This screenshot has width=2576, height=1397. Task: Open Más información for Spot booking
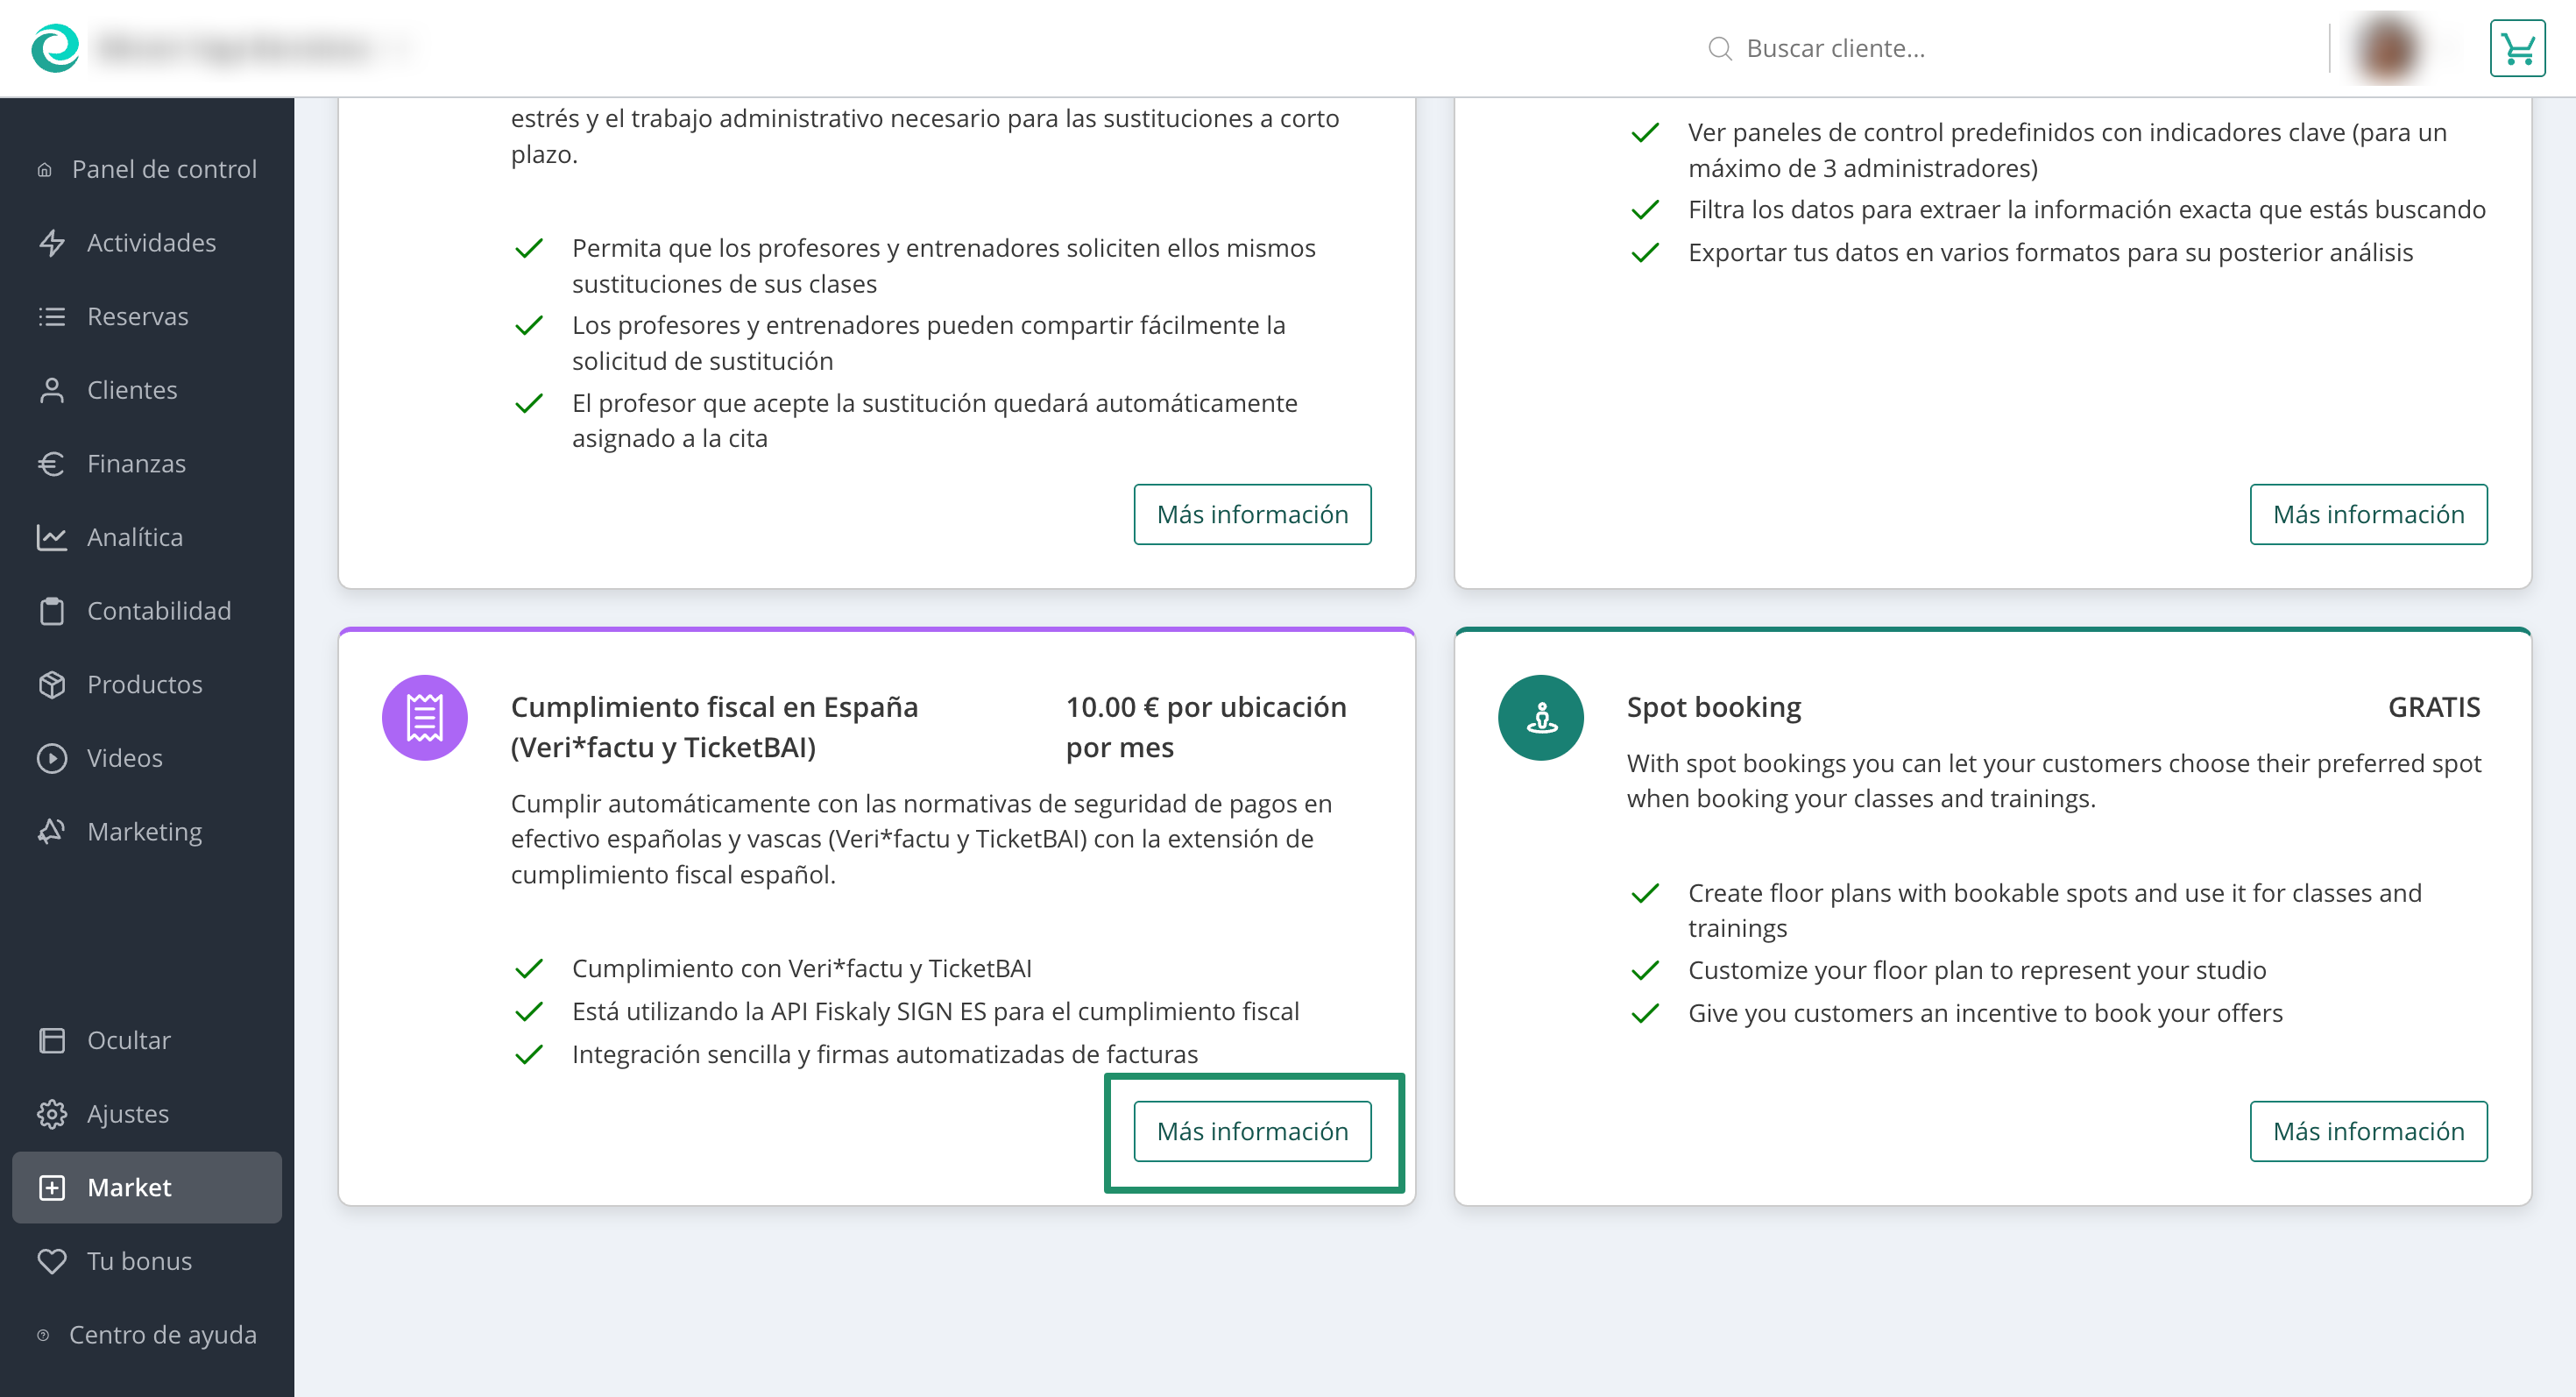click(2367, 1131)
